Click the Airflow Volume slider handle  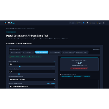[20, 66]
